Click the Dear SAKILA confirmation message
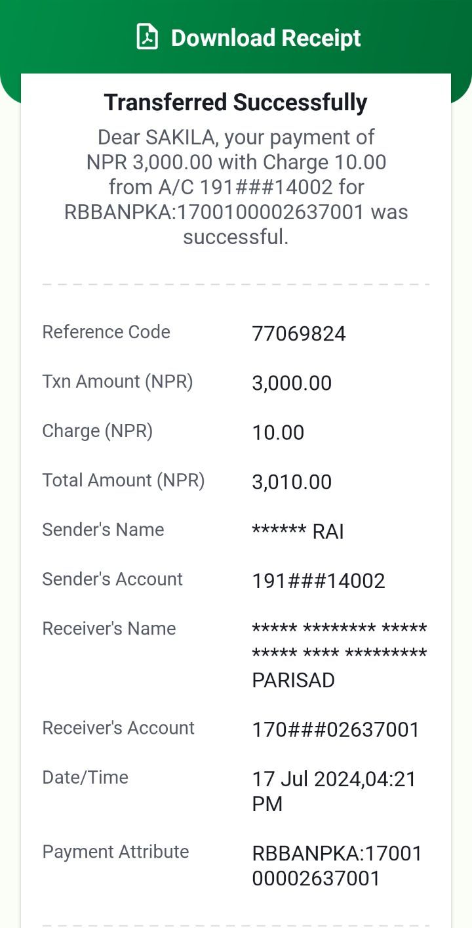This screenshot has width=472, height=928. point(236,187)
